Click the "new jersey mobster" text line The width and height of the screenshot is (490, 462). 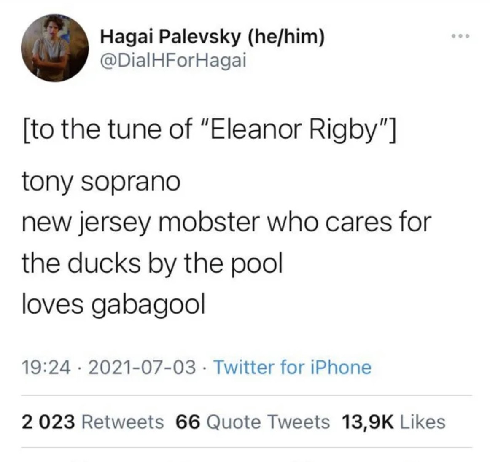point(226,223)
